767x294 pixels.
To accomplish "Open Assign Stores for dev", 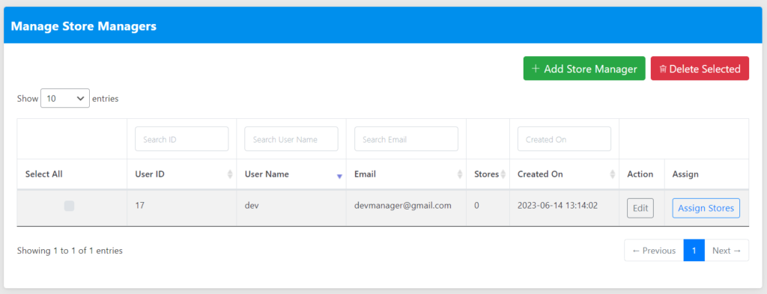I will pyautogui.click(x=706, y=208).
